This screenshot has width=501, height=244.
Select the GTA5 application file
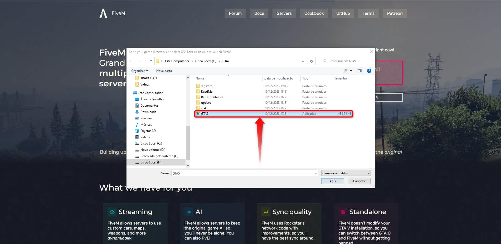tap(274, 114)
